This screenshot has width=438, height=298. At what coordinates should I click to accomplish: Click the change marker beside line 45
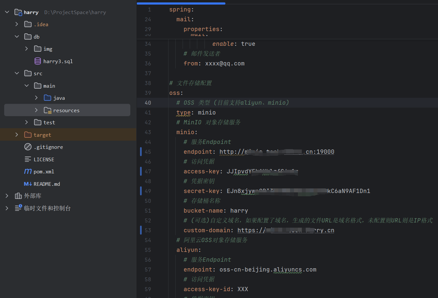(141, 152)
